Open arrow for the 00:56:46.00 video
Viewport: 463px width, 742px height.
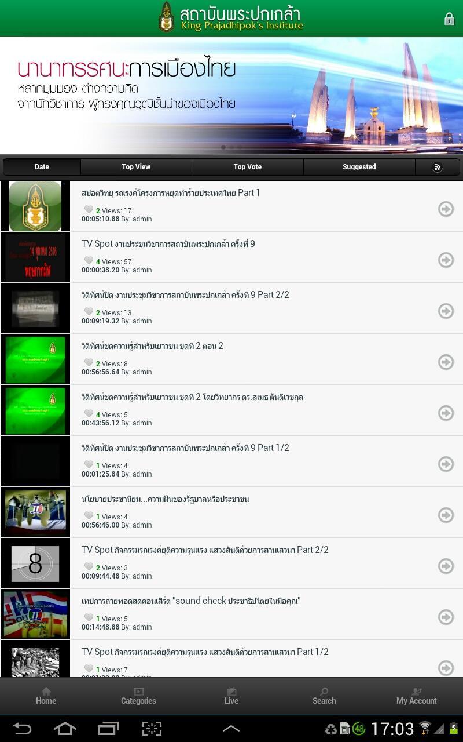(446, 515)
